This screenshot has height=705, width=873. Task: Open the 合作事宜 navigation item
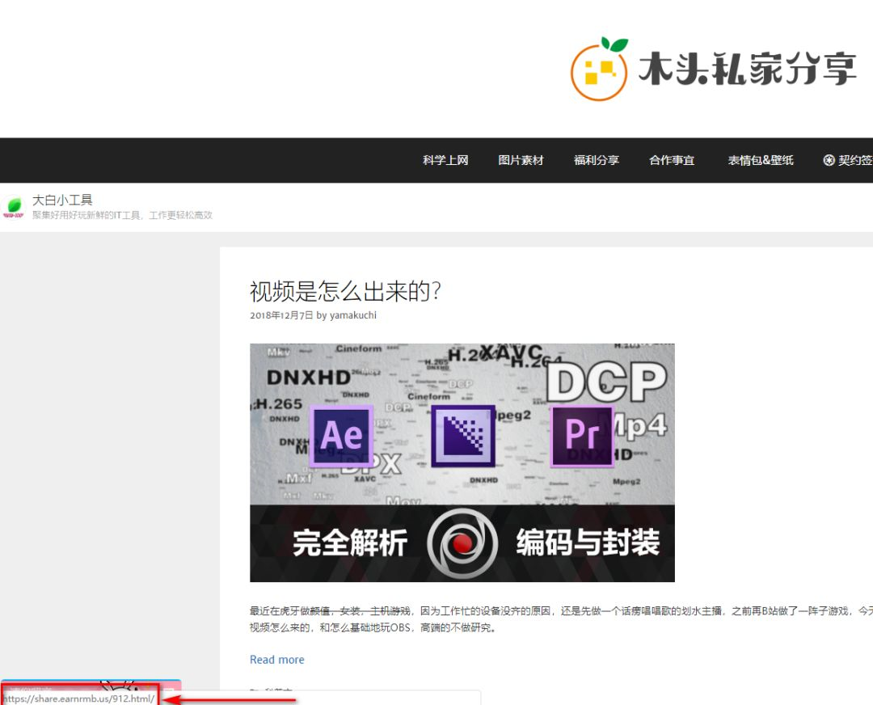672,160
